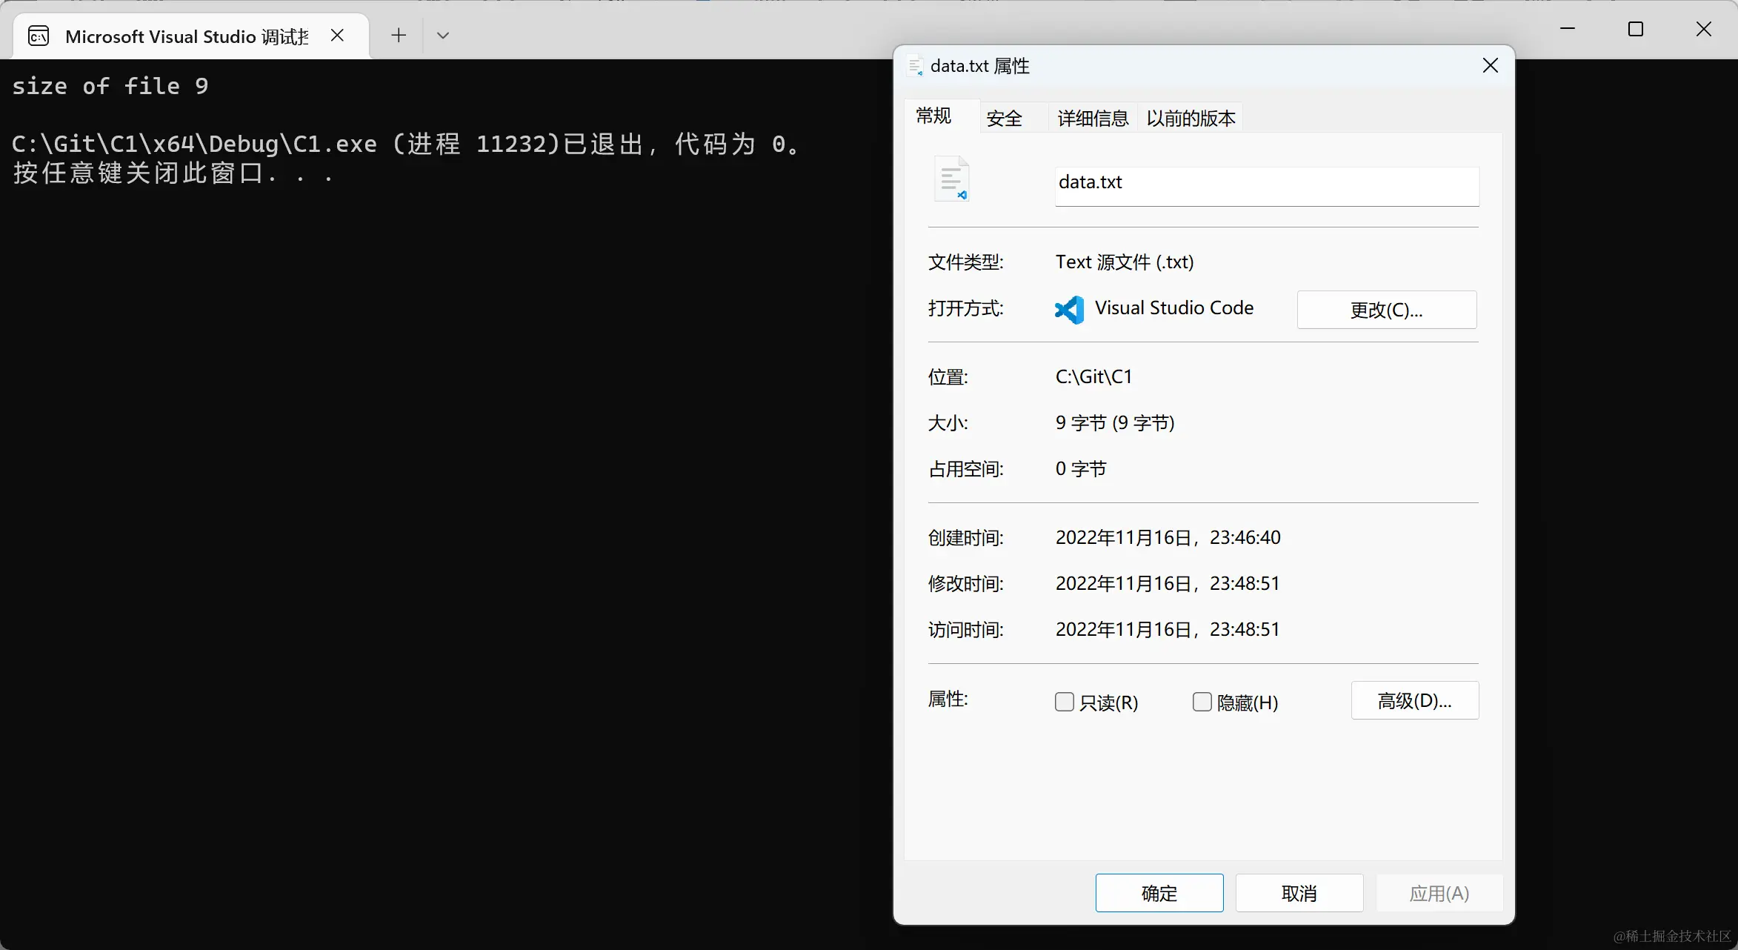Confirm with the 确定 button

tap(1159, 893)
